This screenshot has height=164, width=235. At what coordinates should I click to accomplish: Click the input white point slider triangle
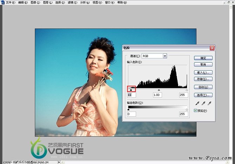187,90
